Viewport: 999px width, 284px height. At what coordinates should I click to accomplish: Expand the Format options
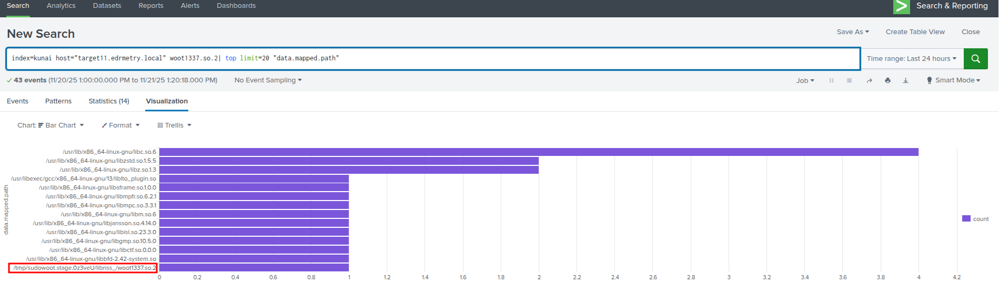[120, 125]
